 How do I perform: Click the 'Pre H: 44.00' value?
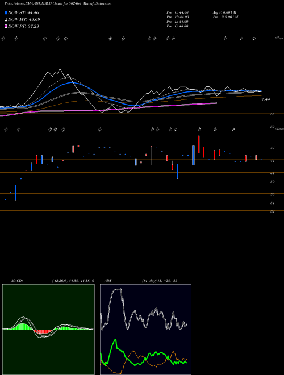(x=178, y=17)
